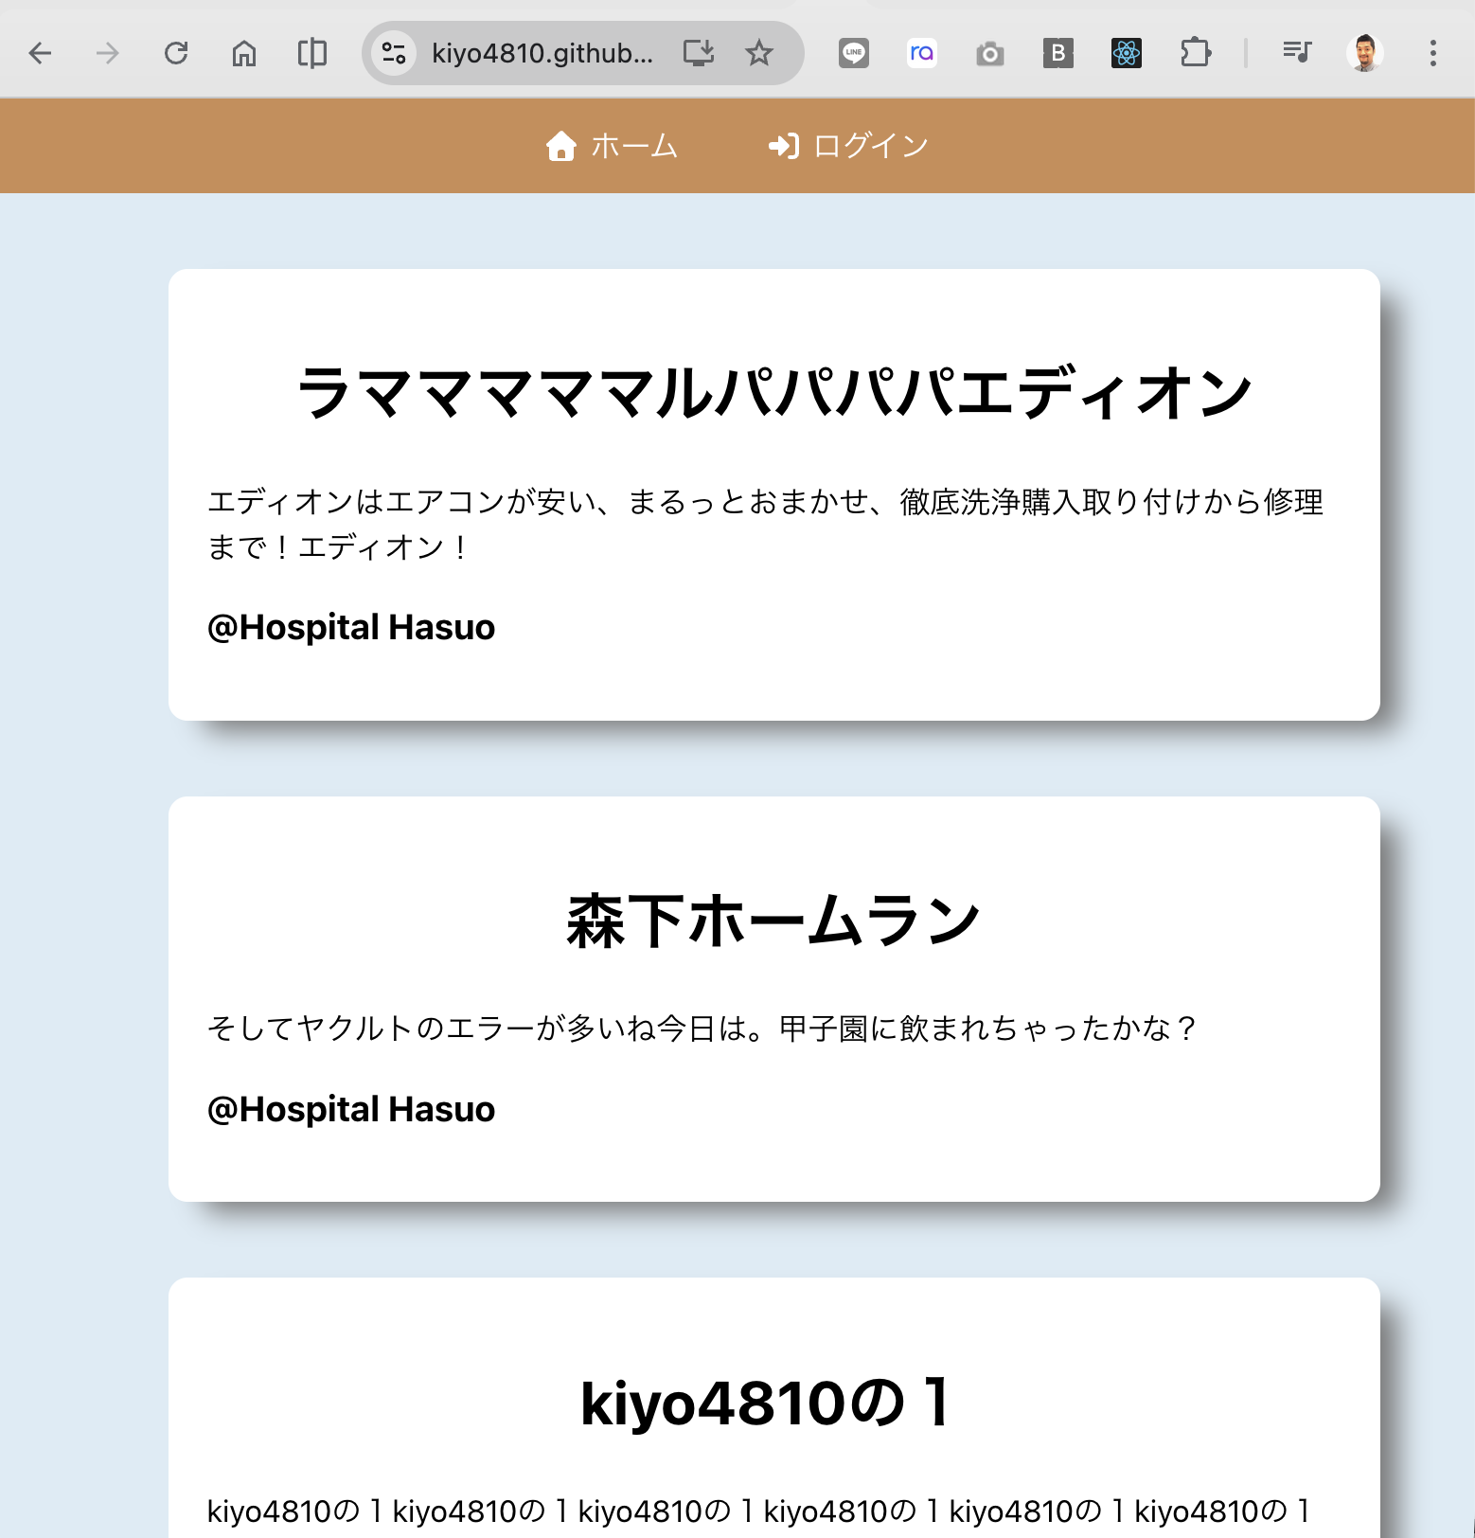Open the LINE extension icon
The image size is (1475, 1538).
(x=854, y=53)
